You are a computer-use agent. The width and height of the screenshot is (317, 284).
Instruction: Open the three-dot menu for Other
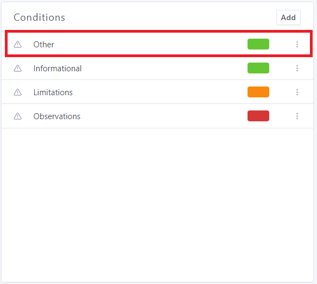[297, 44]
